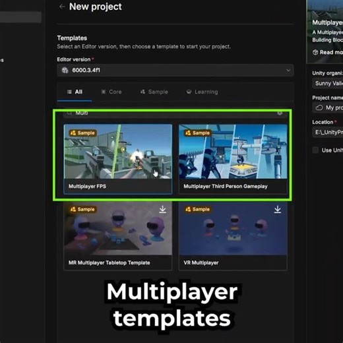Edit the Location path field
Image resolution: width=343 pixels, height=343 pixels.
[x=328, y=133]
